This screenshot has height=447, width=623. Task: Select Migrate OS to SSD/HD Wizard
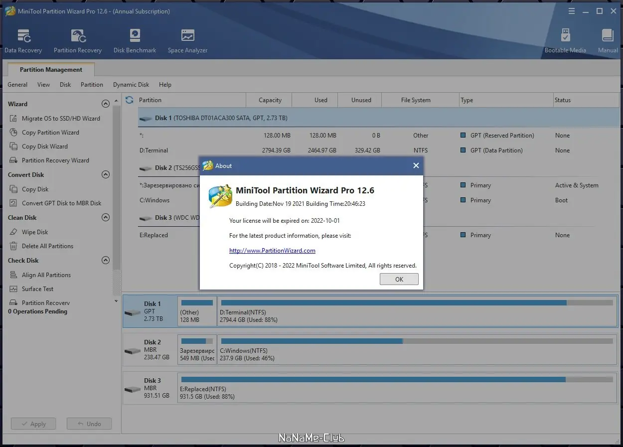(61, 119)
